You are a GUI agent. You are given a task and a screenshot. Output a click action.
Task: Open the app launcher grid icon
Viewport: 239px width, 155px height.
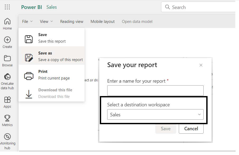tap(7, 7)
